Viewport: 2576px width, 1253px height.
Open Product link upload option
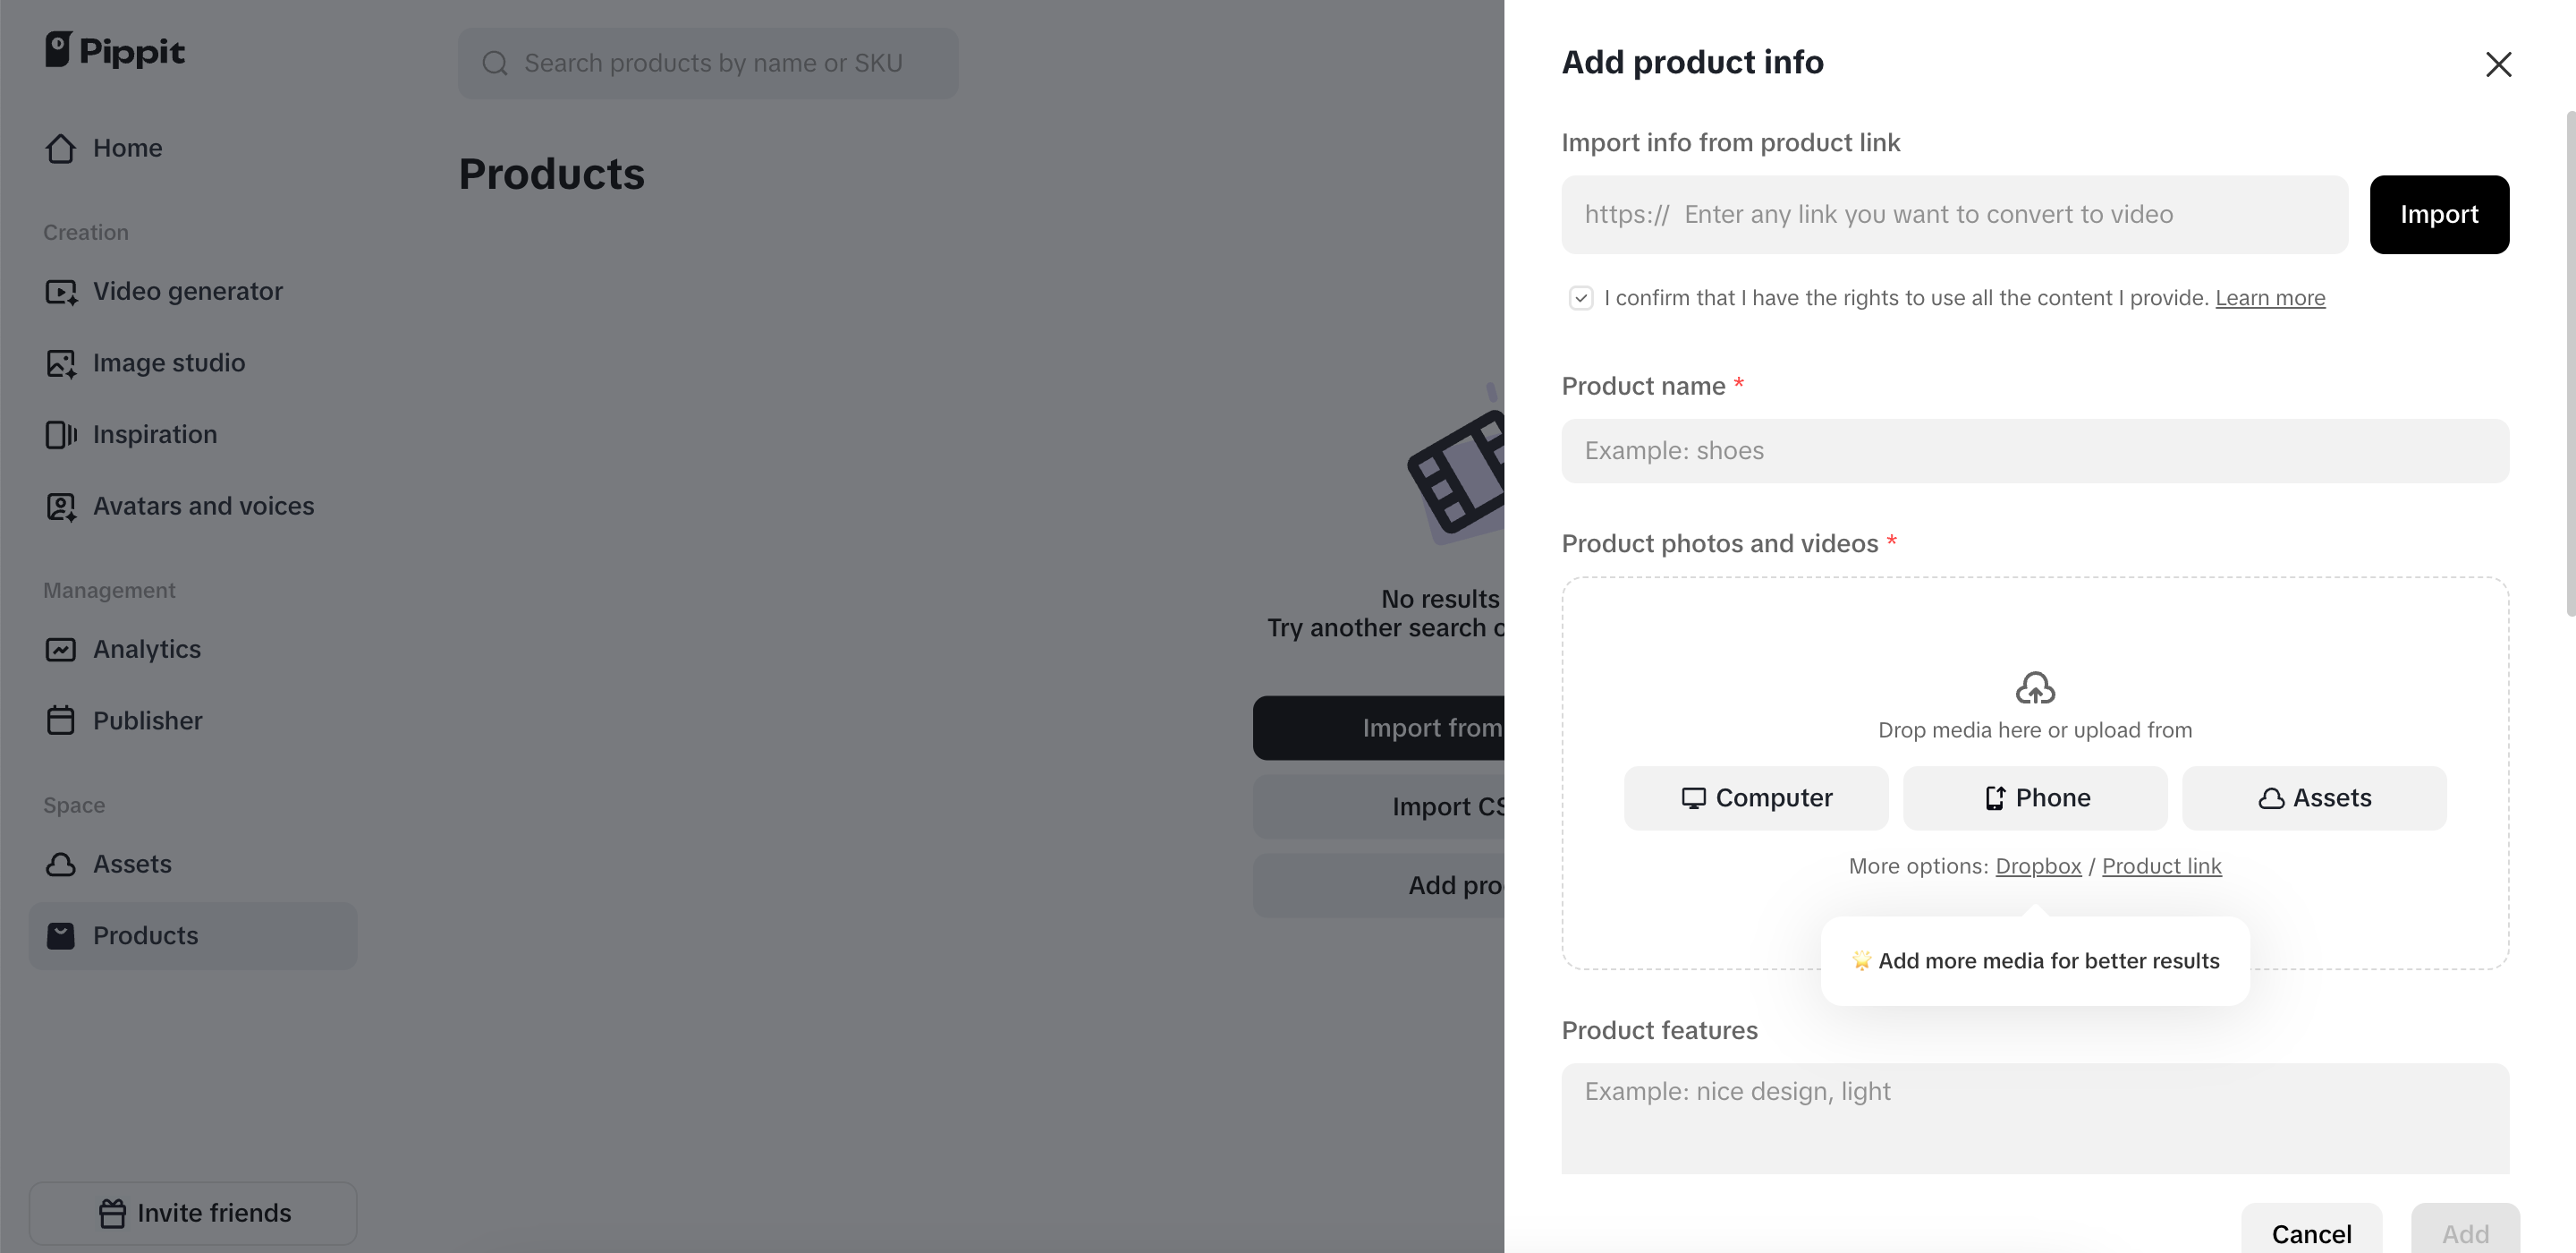tap(2161, 865)
